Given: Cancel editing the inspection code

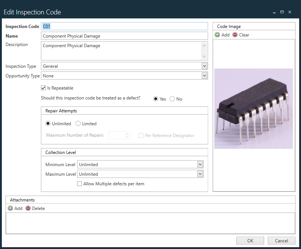Looking at the screenshot, I should [281, 241].
